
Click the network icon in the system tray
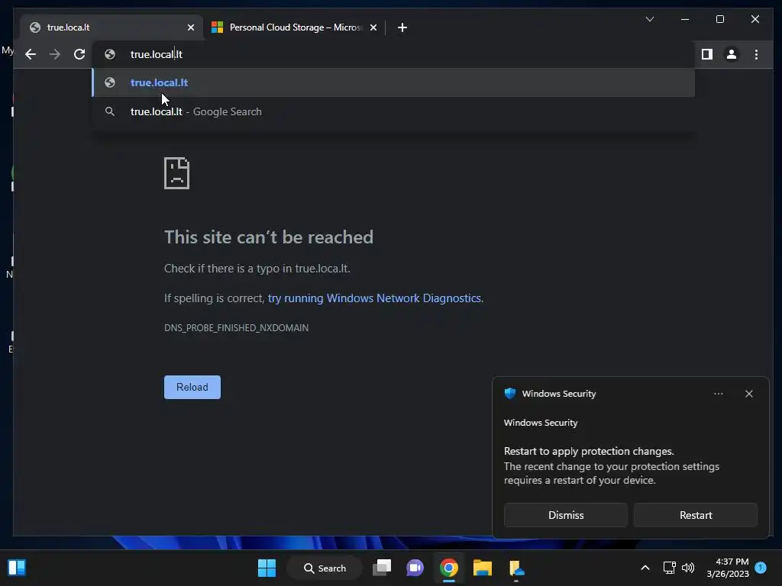pyautogui.click(x=669, y=568)
